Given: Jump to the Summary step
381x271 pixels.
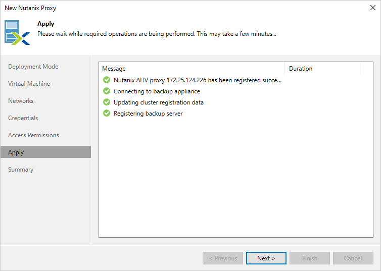Looking at the screenshot, I should click(x=21, y=170).
